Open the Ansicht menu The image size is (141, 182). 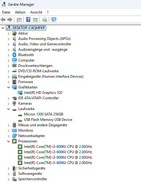click(x=36, y=12)
